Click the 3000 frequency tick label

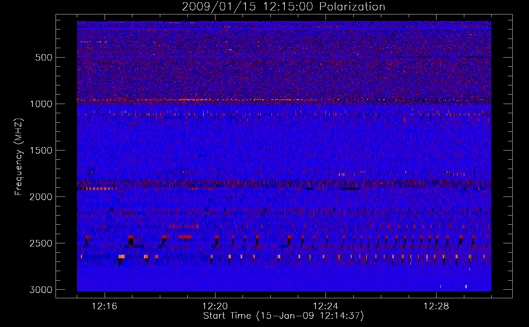tap(41, 290)
